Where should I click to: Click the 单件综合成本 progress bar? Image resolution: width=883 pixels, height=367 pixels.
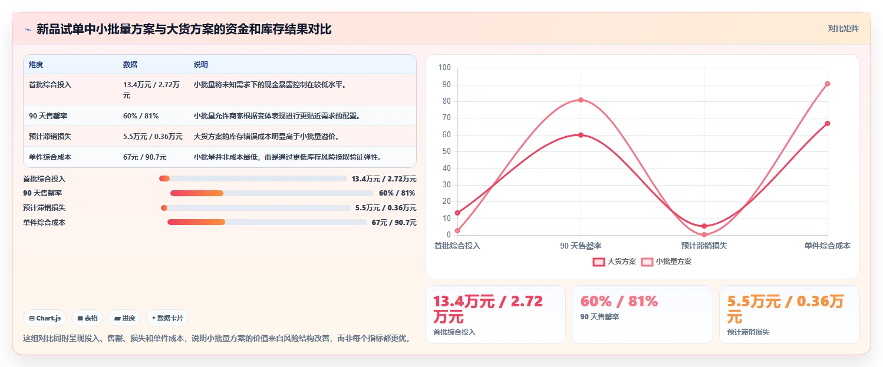[267, 222]
